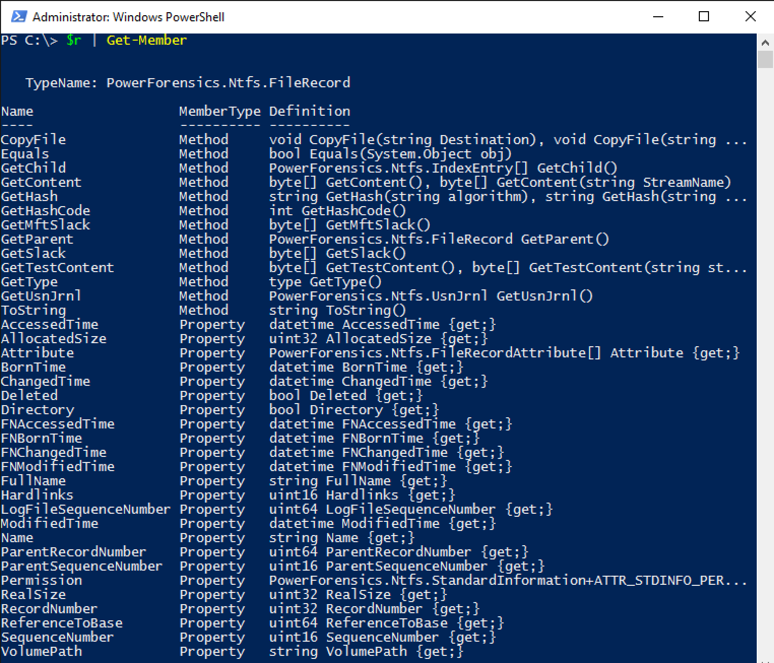Click FNModifiedTime in the Name column
Image resolution: width=774 pixels, height=663 pixels.
coord(58,467)
